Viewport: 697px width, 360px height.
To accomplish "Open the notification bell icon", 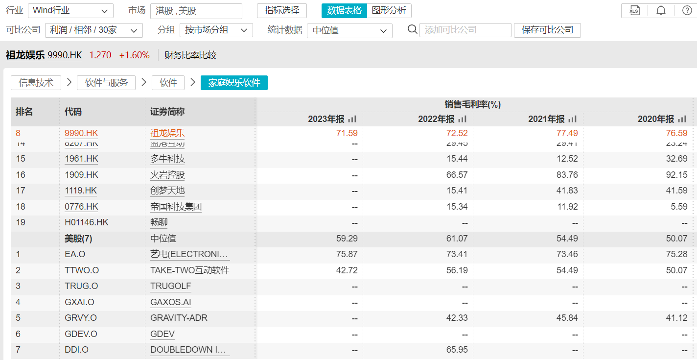I will [661, 11].
